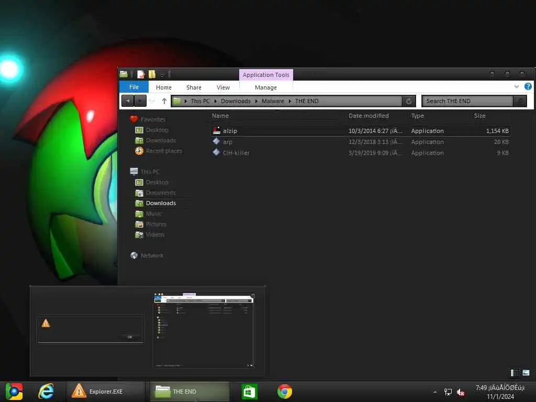Open Documents under This PC
This screenshot has width=536, height=402.
tap(161, 193)
